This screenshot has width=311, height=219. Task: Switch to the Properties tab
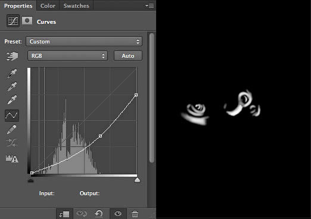pos(18,6)
